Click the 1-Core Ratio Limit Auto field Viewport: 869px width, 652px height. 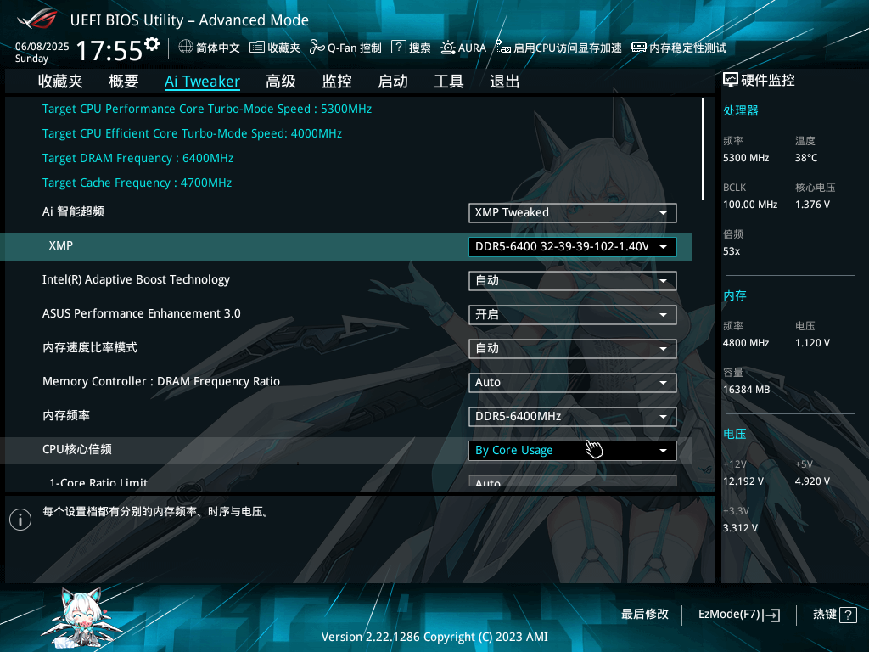pos(573,481)
